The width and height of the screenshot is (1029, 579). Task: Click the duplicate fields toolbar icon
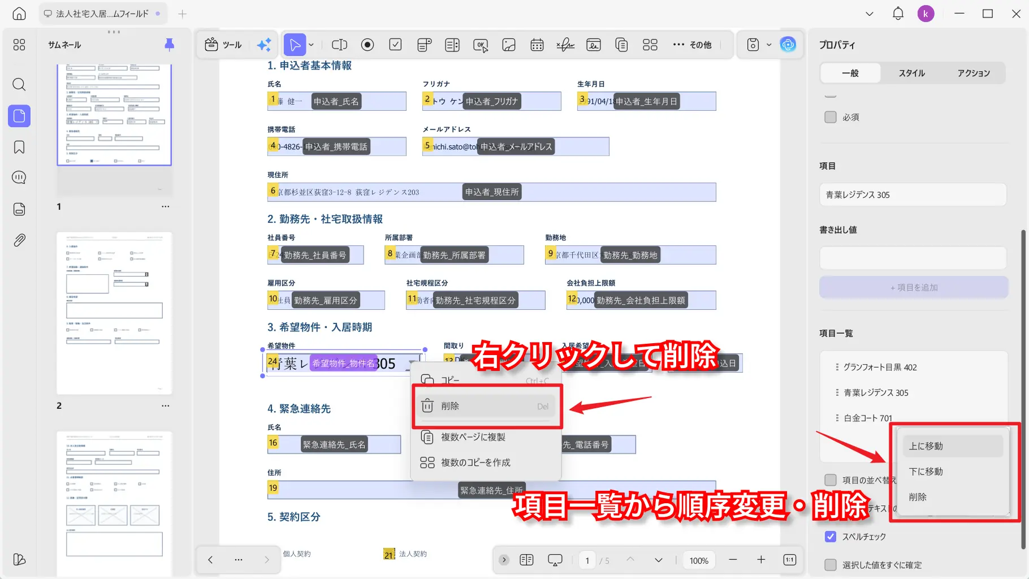point(622,45)
